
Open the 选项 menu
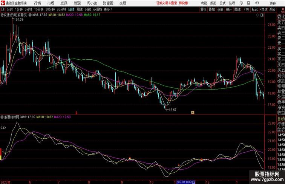pyautogui.click(x=232, y=3)
